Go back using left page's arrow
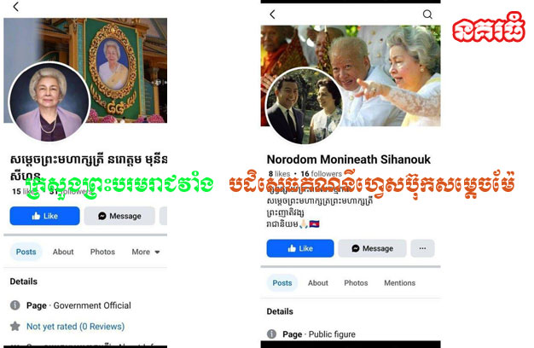Image resolution: width=534 pixels, height=348 pixels. [15, 7]
